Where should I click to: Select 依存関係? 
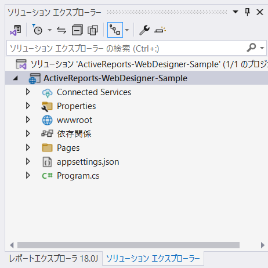74,134
